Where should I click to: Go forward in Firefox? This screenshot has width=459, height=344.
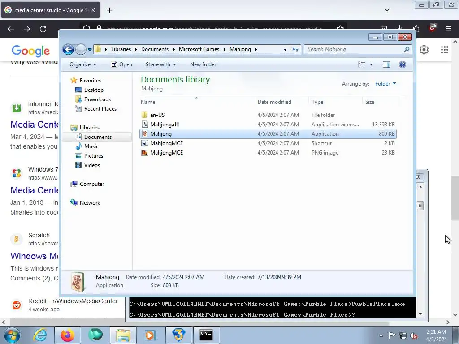point(27,29)
